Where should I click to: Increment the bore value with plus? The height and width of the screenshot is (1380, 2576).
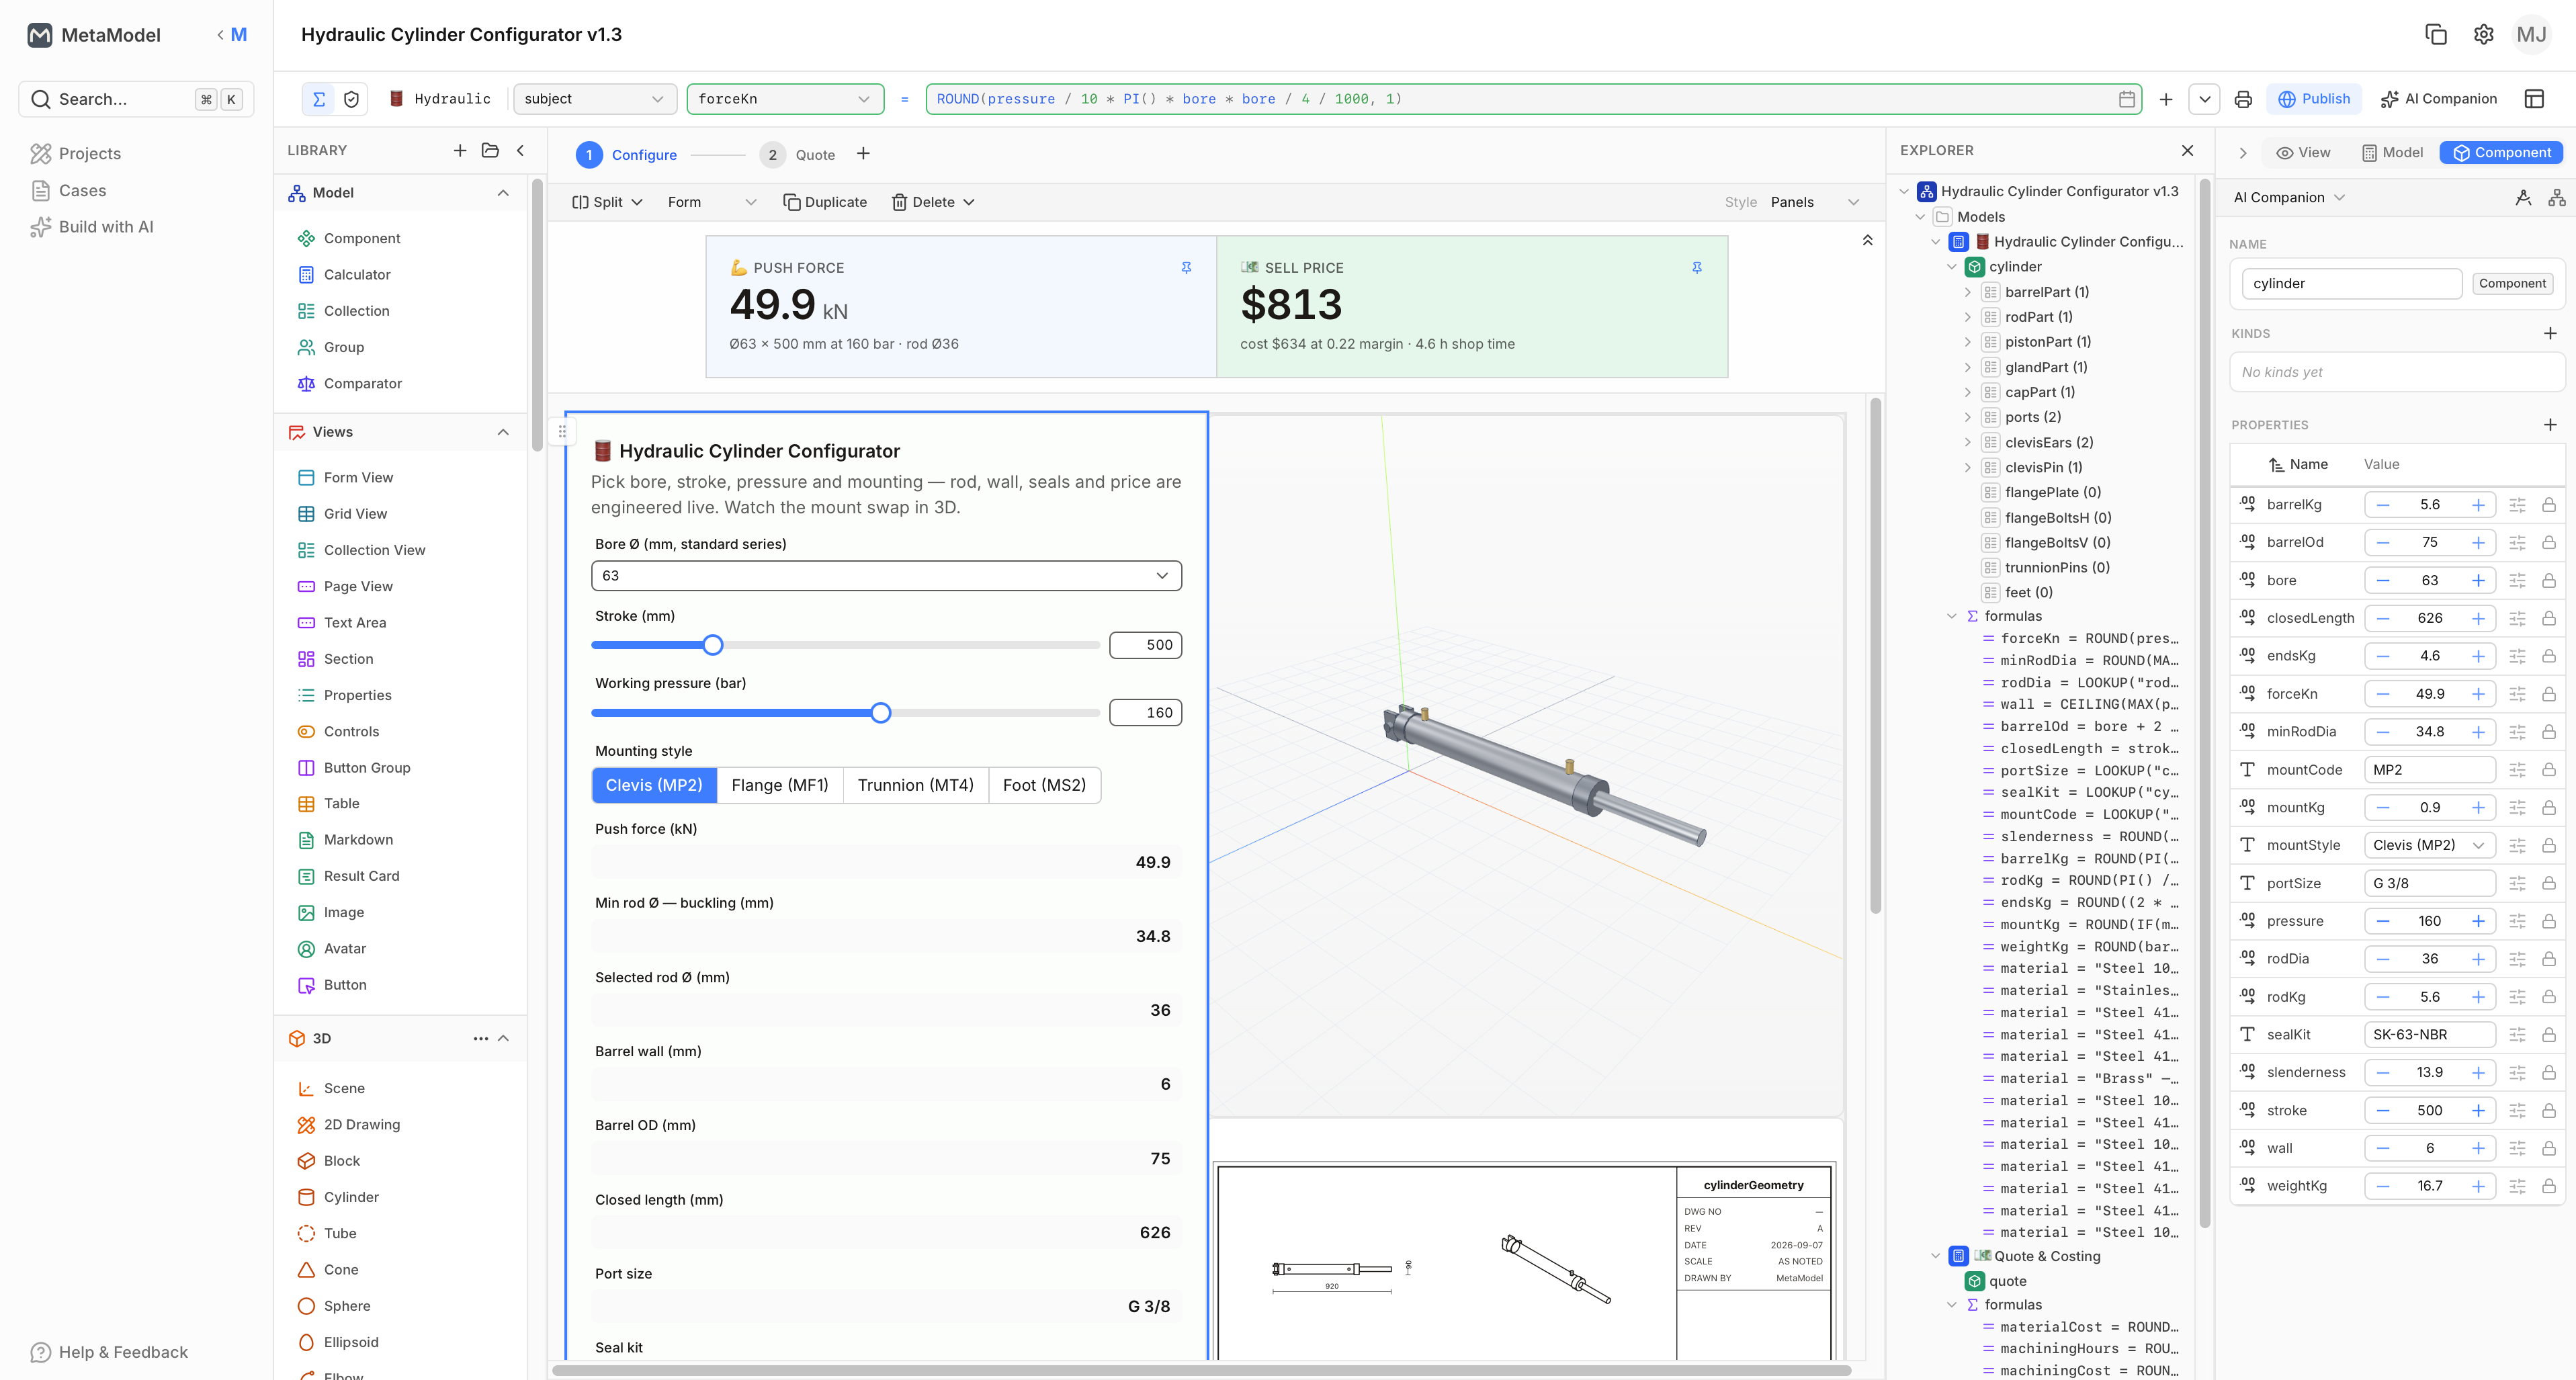click(2478, 581)
